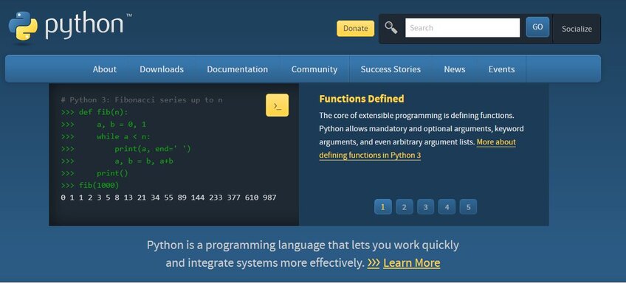Click the 'def fib(n):' code line
This screenshot has width=626, height=283.
coord(94,112)
